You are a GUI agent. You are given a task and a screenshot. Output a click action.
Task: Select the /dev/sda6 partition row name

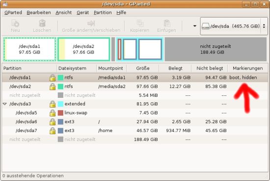(27, 122)
